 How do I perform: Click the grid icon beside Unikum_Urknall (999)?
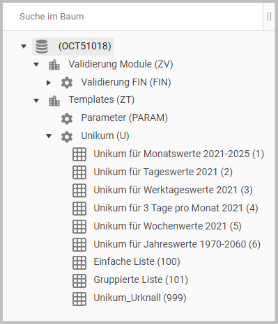79,299
